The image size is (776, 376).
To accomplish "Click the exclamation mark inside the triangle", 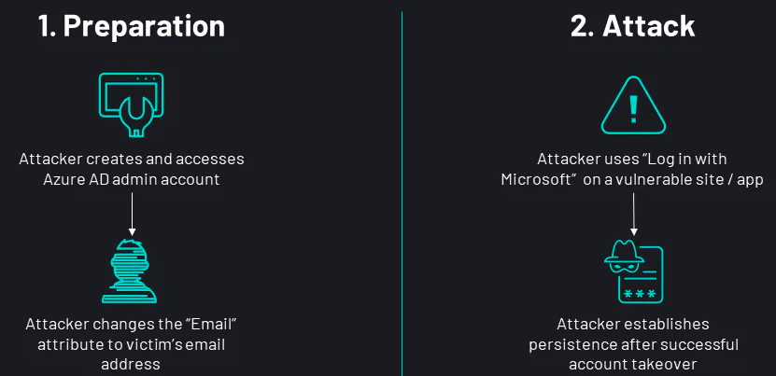I will 633,110.
